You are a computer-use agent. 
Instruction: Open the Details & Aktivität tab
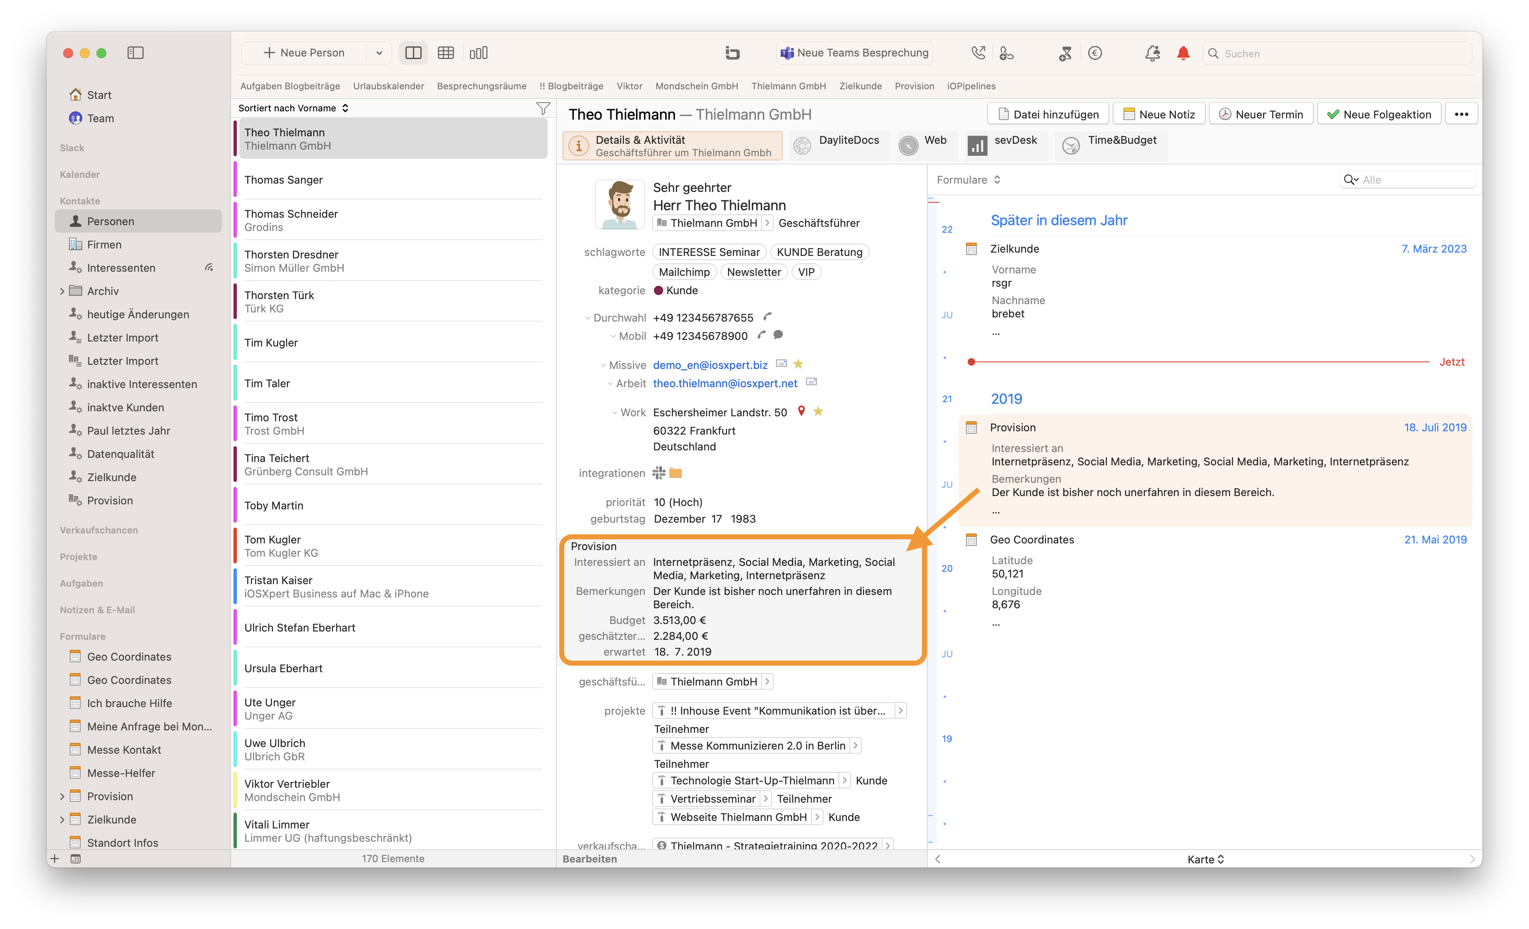click(672, 146)
